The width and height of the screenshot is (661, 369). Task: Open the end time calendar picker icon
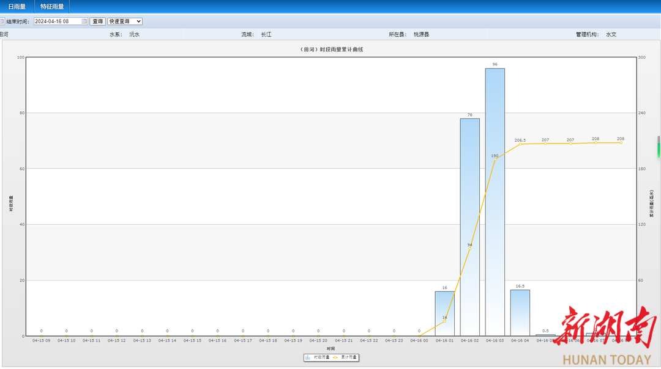click(84, 21)
